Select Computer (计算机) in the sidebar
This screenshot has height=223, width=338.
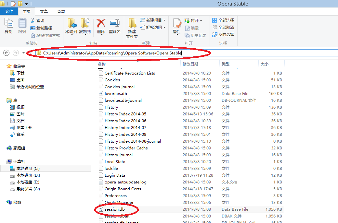[16, 161]
